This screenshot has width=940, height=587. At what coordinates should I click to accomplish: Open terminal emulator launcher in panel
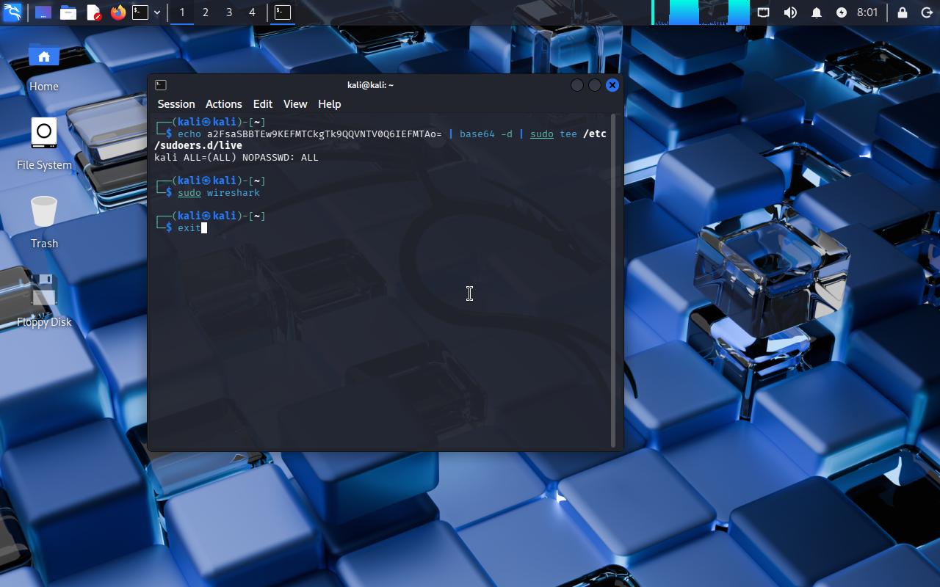click(x=140, y=12)
